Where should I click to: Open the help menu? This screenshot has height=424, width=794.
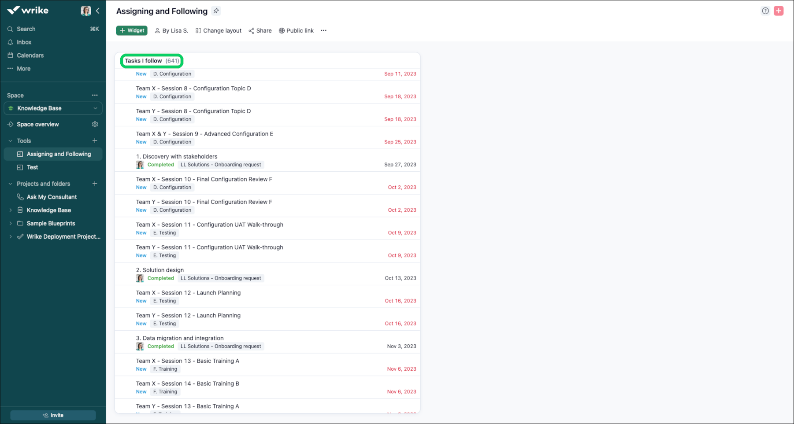click(x=765, y=11)
